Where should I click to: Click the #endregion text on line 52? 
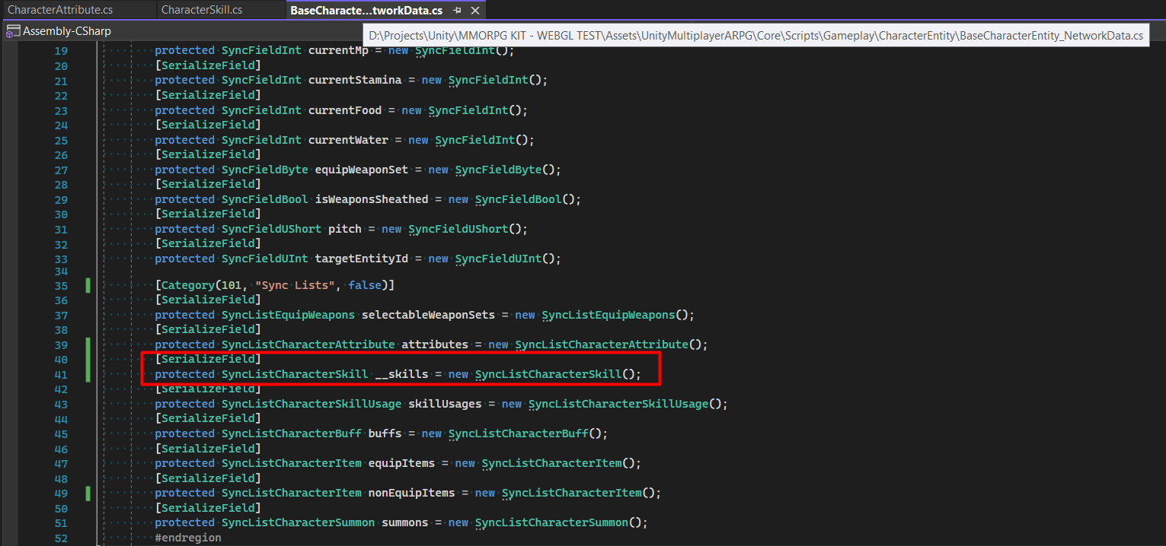pos(187,538)
